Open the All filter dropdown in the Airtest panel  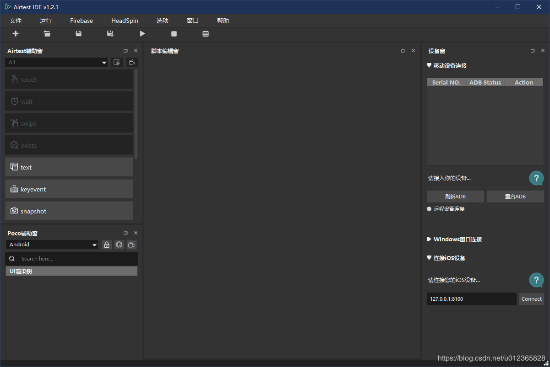coord(57,62)
